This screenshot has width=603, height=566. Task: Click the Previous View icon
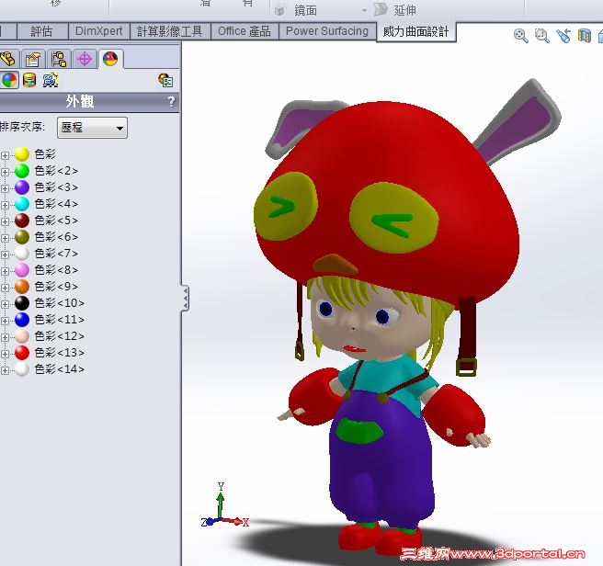click(563, 36)
